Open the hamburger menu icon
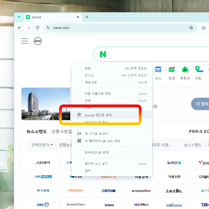Viewport: 209px width, 209px height. point(24,41)
